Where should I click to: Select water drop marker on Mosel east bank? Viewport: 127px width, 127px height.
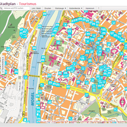tap(38, 114)
